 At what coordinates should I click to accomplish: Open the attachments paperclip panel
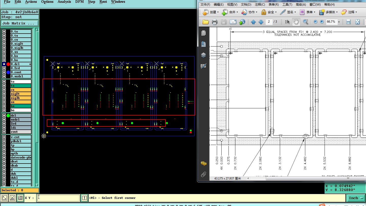[203, 174]
